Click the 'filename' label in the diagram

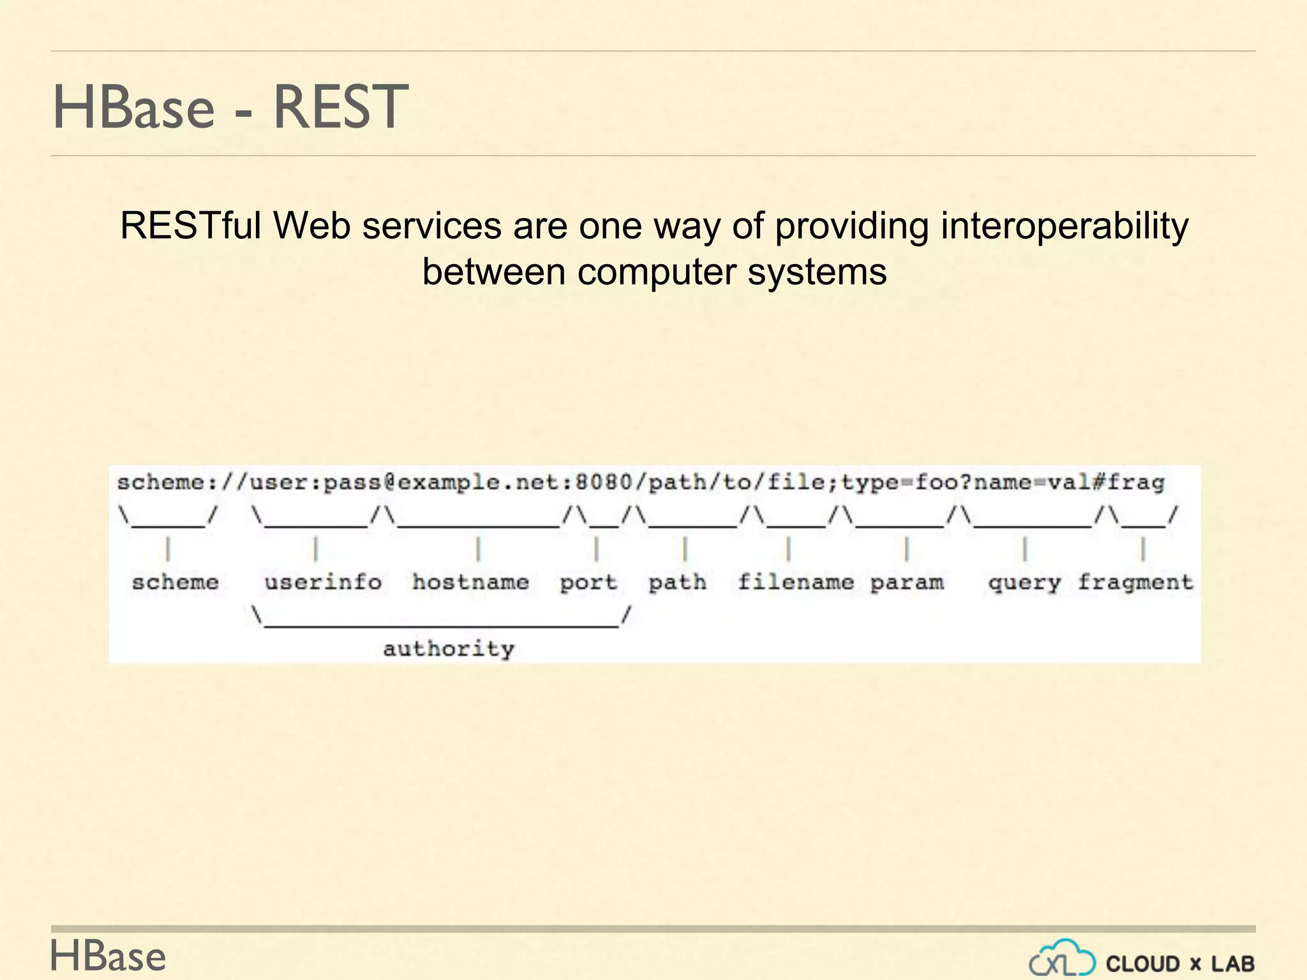click(796, 582)
